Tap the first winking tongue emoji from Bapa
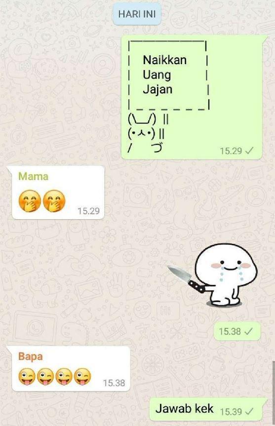 pyautogui.click(x=27, y=377)
